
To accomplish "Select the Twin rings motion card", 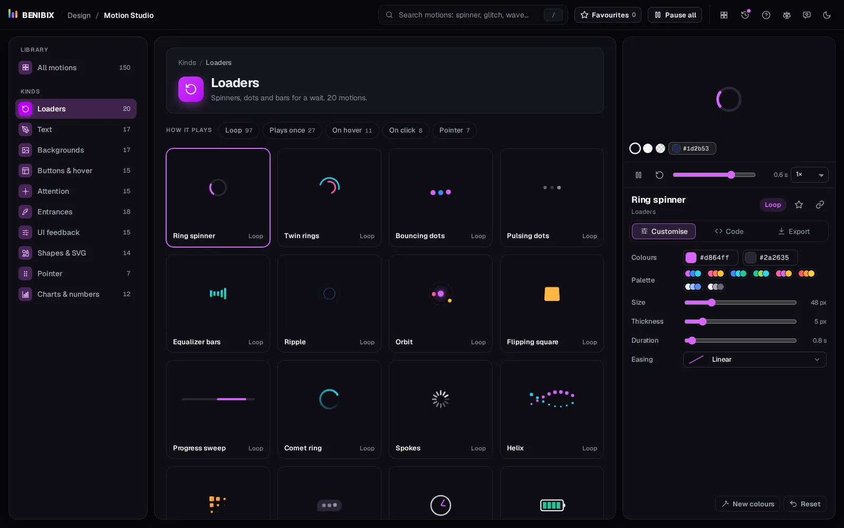I will [x=329, y=197].
